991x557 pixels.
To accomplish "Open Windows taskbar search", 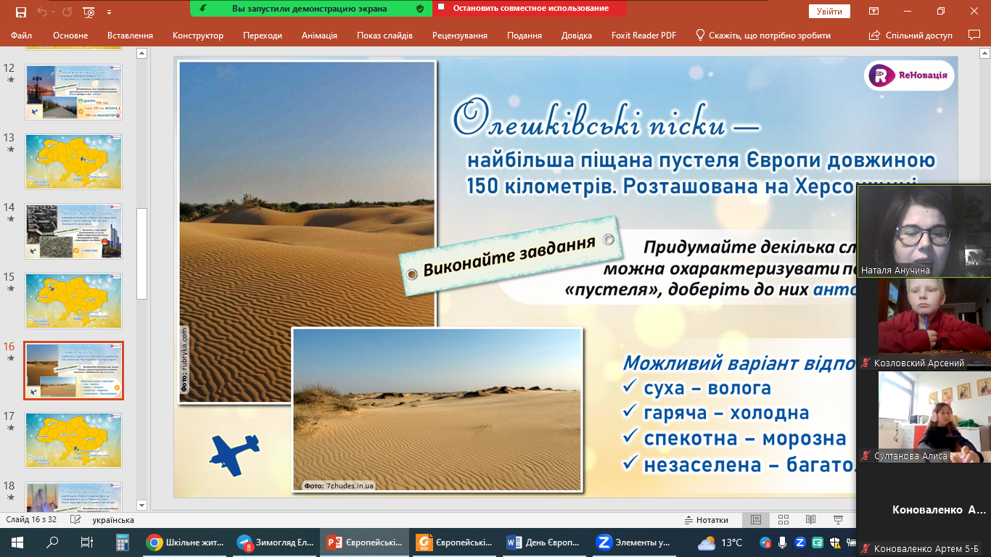I will (52, 542).
